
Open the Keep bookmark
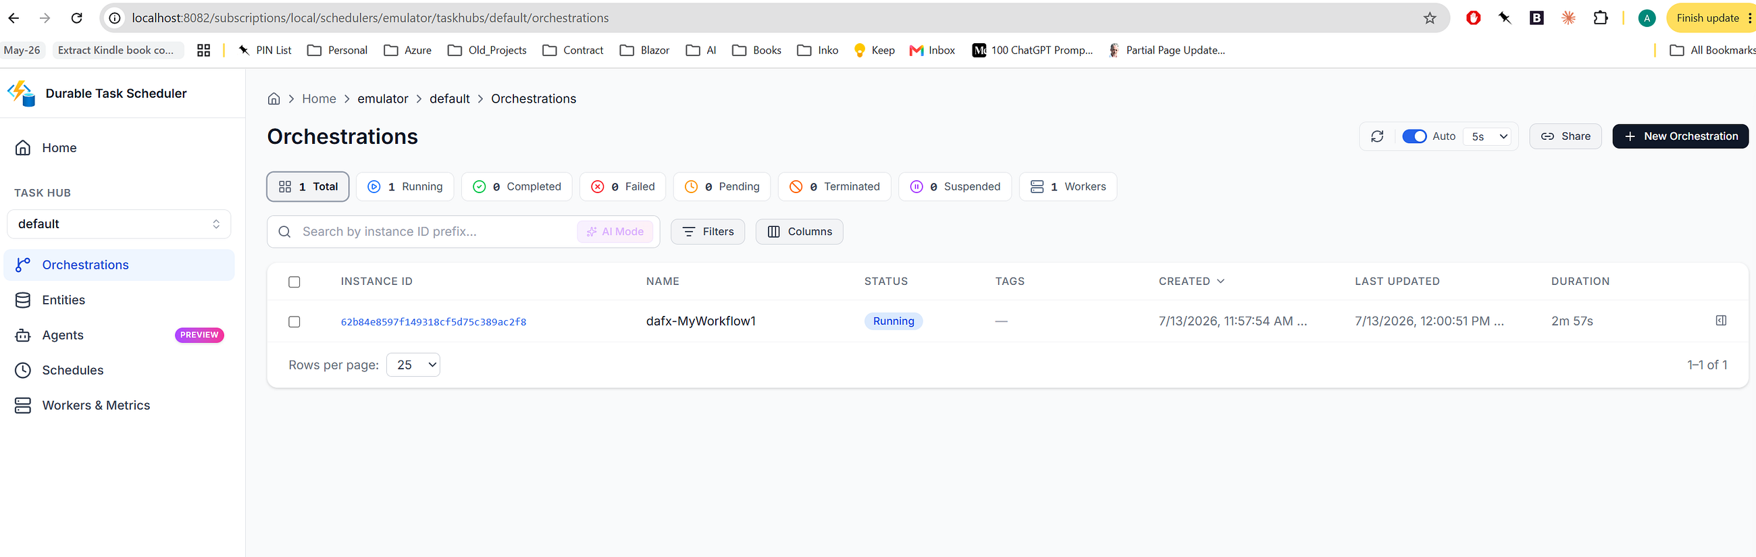[x=874, y=51]
